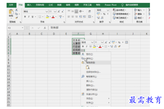Viewport: 164px width, 109px height.
Task: Open the ribbon borders dropdown arrow
Action: coord(43,17)
